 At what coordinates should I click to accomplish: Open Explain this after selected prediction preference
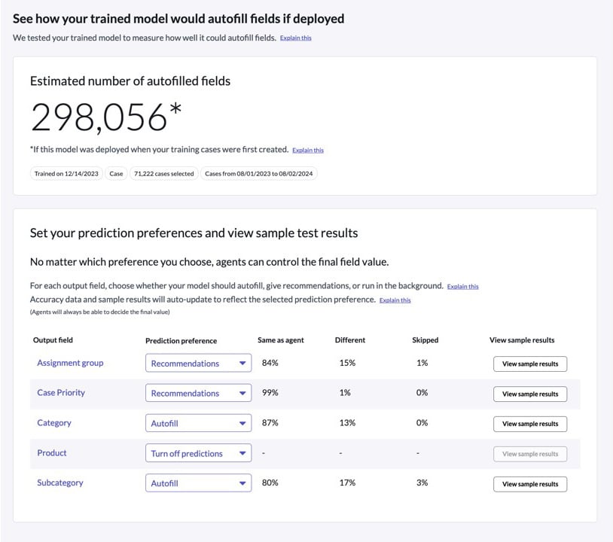pyautogui.click(x=395, y=300)
